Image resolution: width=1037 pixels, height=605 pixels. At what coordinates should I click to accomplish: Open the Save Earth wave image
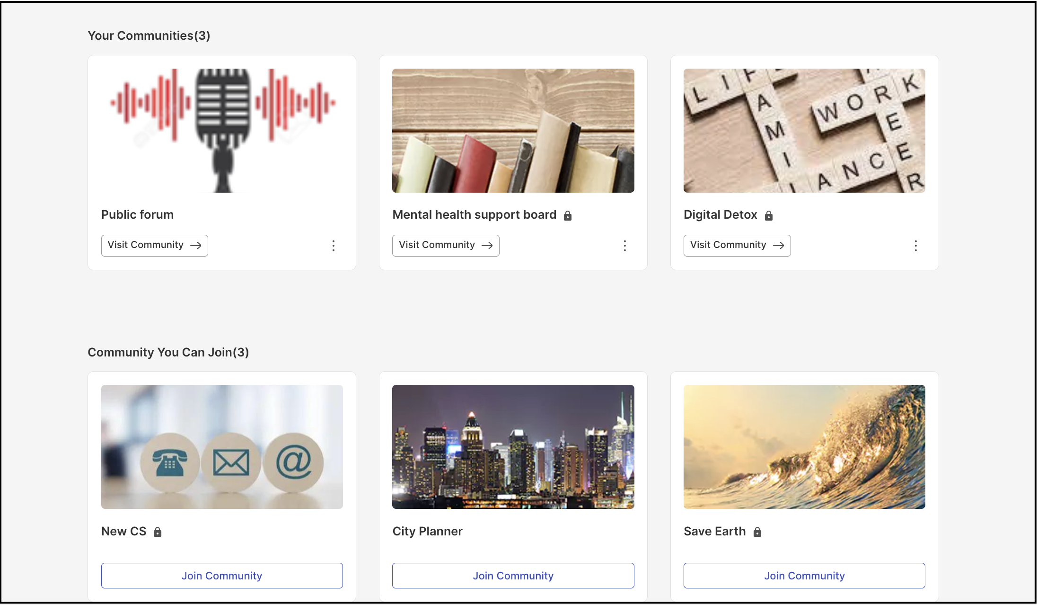804,447
